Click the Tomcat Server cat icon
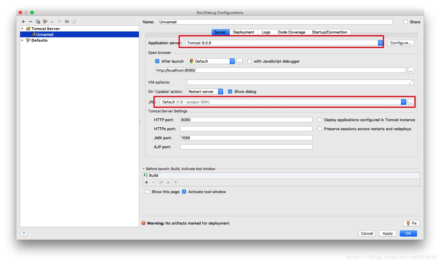Screen dimensions: 440x263 [x=28, y=29]
